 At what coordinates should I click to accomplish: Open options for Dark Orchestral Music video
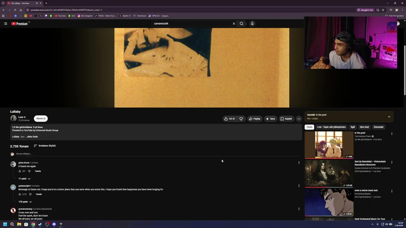pos(392,219)
